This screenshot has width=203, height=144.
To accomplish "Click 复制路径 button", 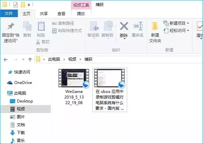I will [x=63, y=23].
